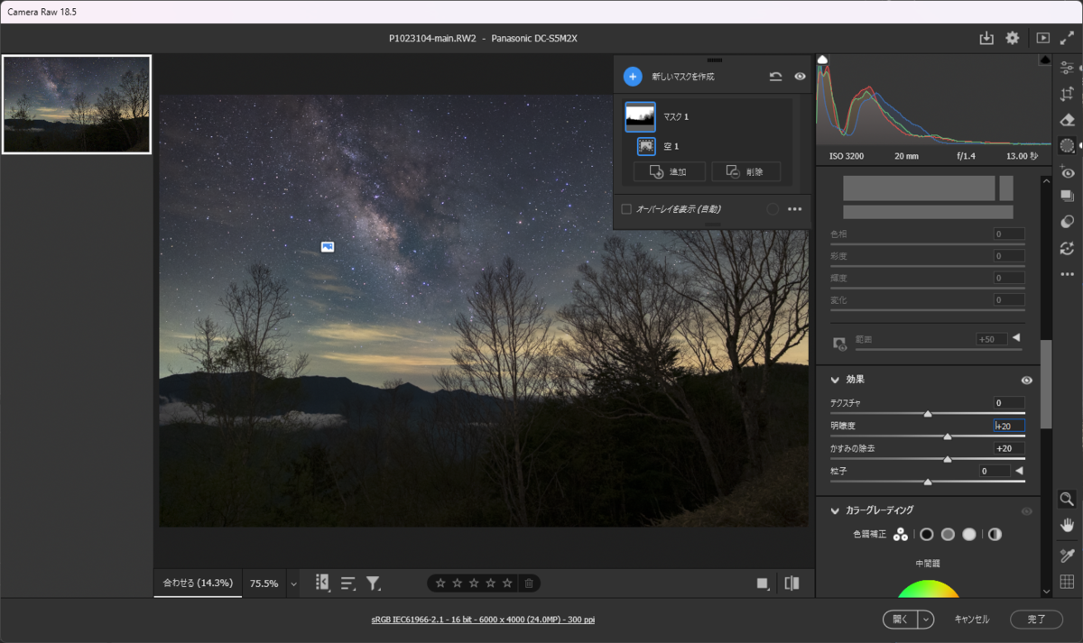Select the Crop and Rotate tool

pos(1067,94)
